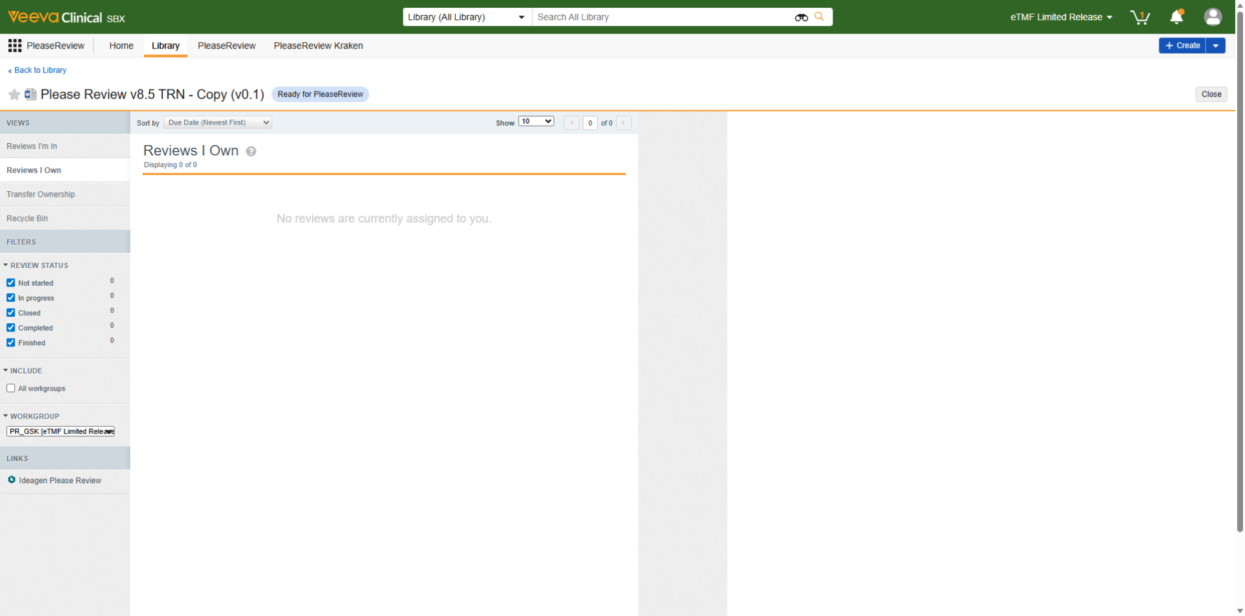Click the Ideagen Please Review logo icon
The image size is (1245, 616).
click(12, 480)
